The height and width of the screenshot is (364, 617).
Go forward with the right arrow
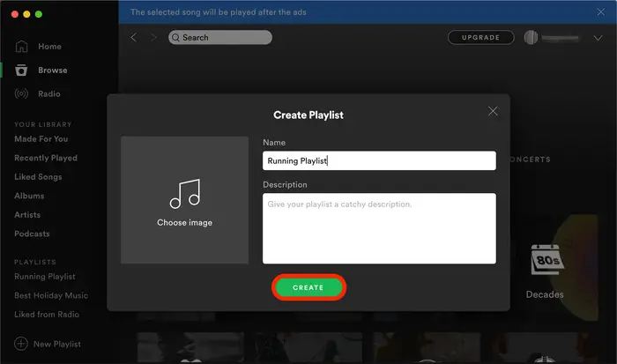tap(154, 37)
